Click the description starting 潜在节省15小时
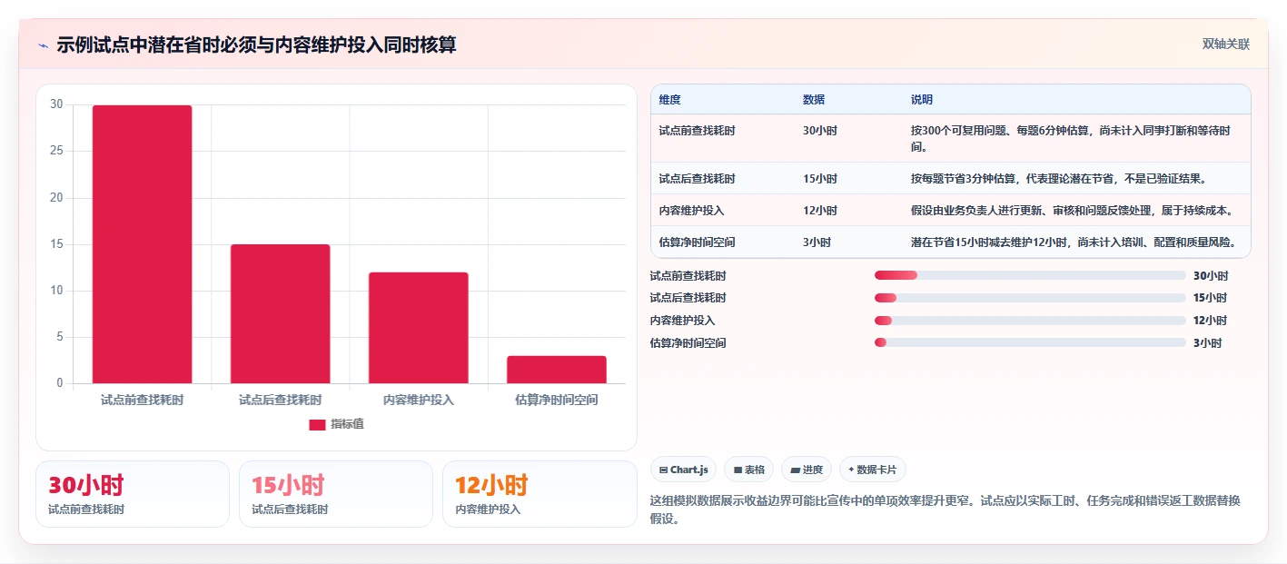1287x564 pixels. (1074, 242)
